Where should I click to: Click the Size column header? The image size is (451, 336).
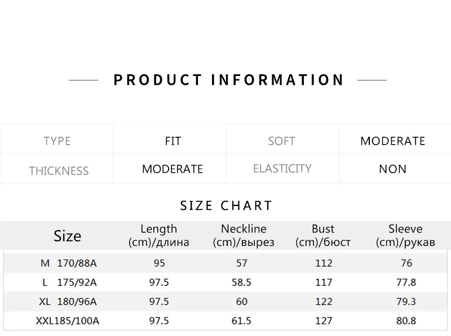point(67,236)
